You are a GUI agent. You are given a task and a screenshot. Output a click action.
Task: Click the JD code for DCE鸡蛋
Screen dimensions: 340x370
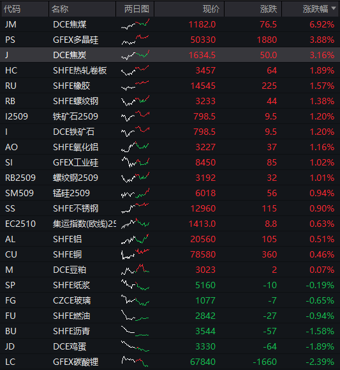tap(10, 346)
